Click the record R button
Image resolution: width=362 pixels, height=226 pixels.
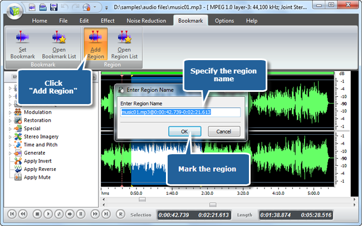(x=120, y=214)
